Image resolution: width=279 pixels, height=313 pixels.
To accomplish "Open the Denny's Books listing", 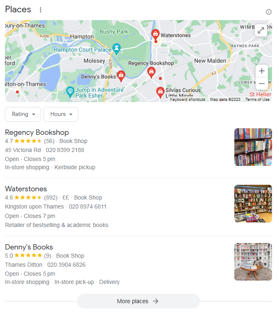I will coord(29,247).
